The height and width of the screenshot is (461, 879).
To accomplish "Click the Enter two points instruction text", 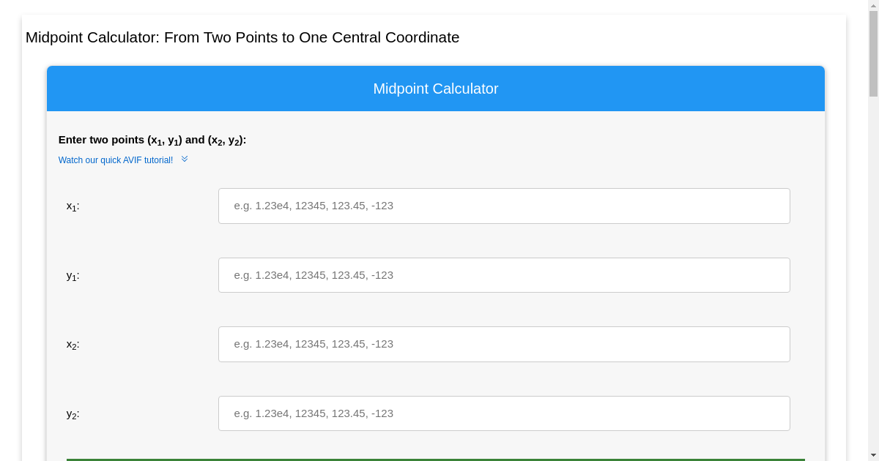I will 152,139.
